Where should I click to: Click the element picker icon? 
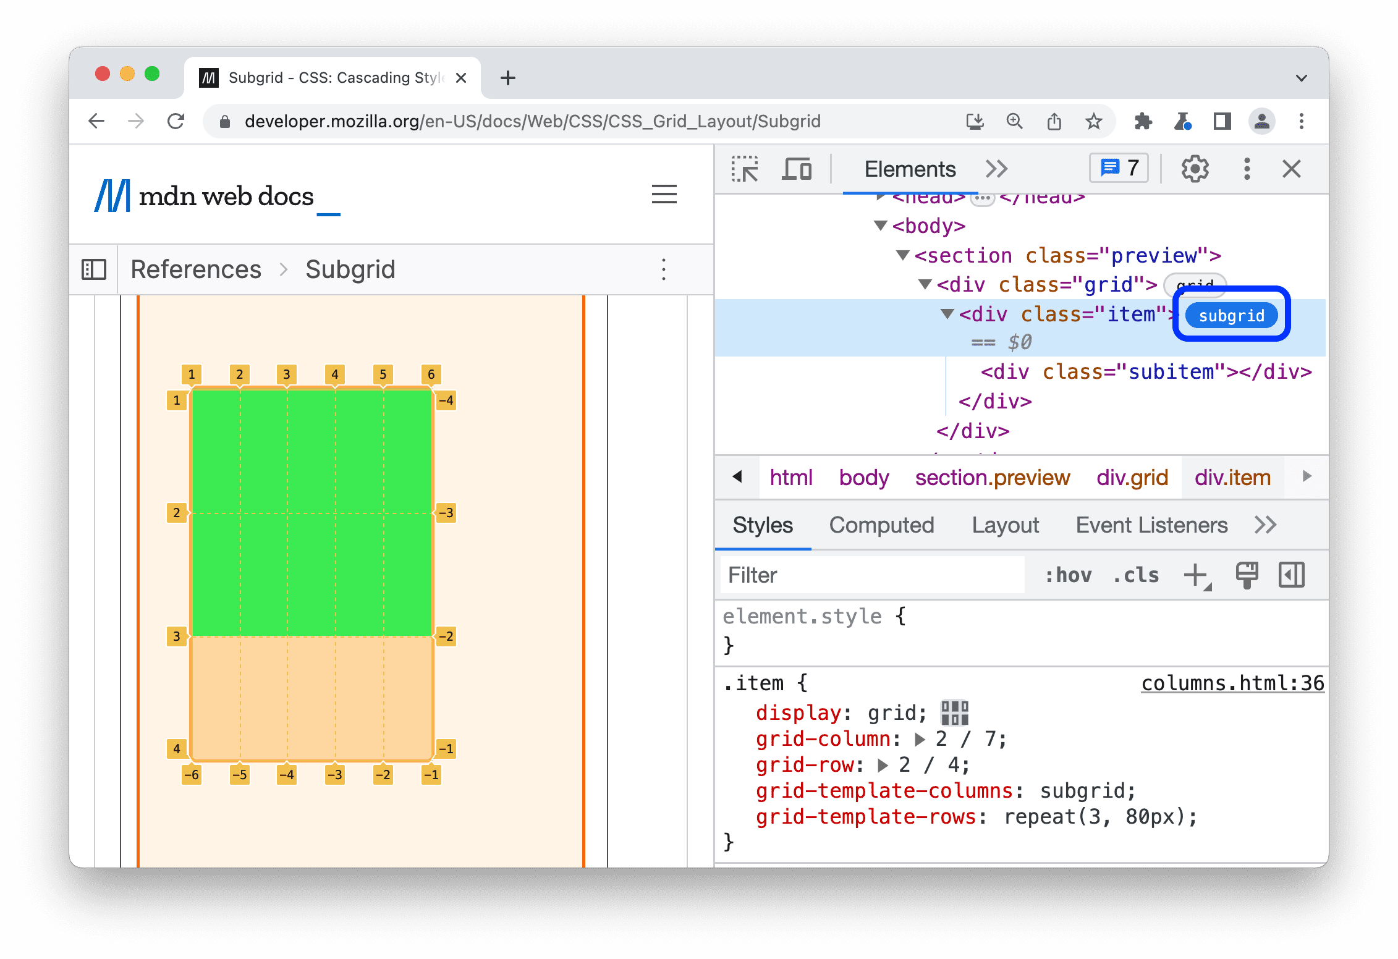[747, 169]
